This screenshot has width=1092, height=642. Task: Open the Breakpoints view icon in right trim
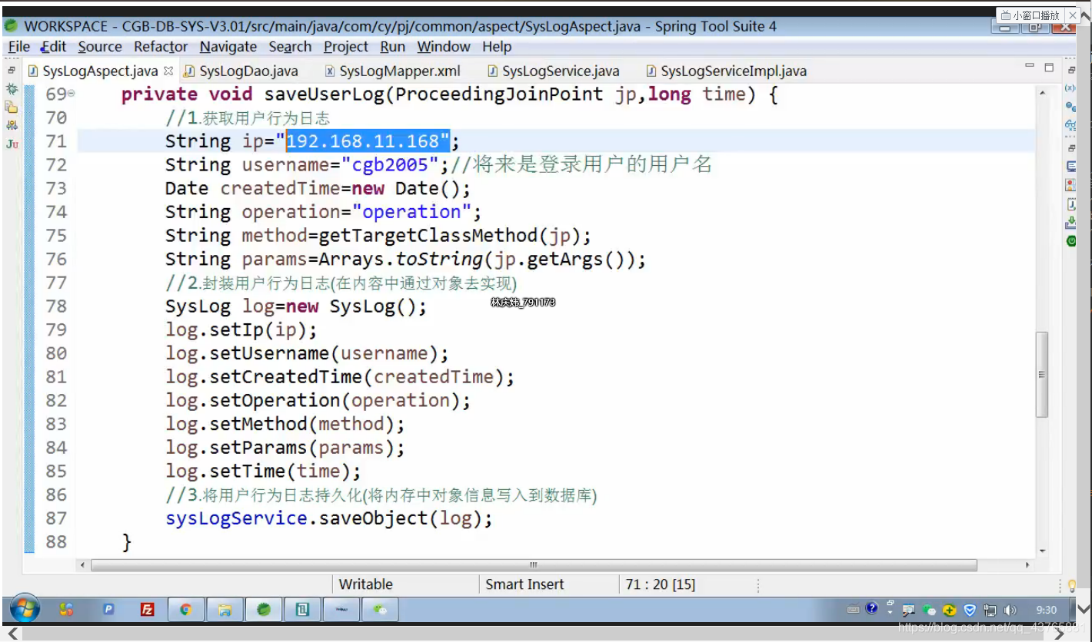click(1070, 107)
